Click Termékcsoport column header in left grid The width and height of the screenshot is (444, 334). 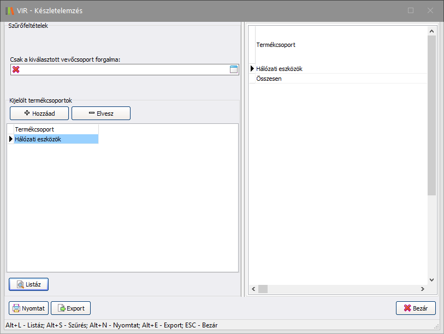point(56,129)
